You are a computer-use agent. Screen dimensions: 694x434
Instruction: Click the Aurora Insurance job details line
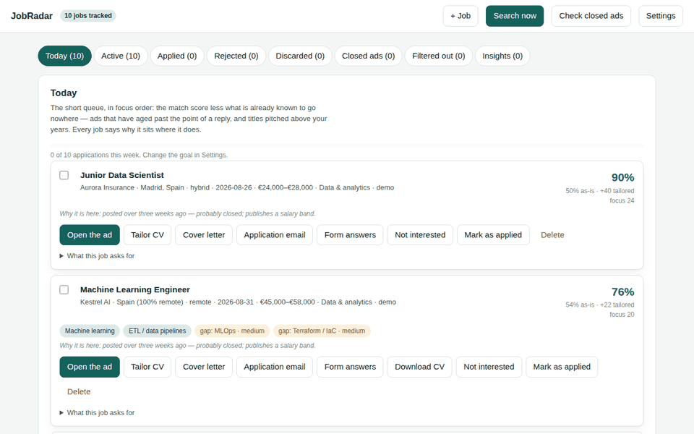click(x=237, y=188)
